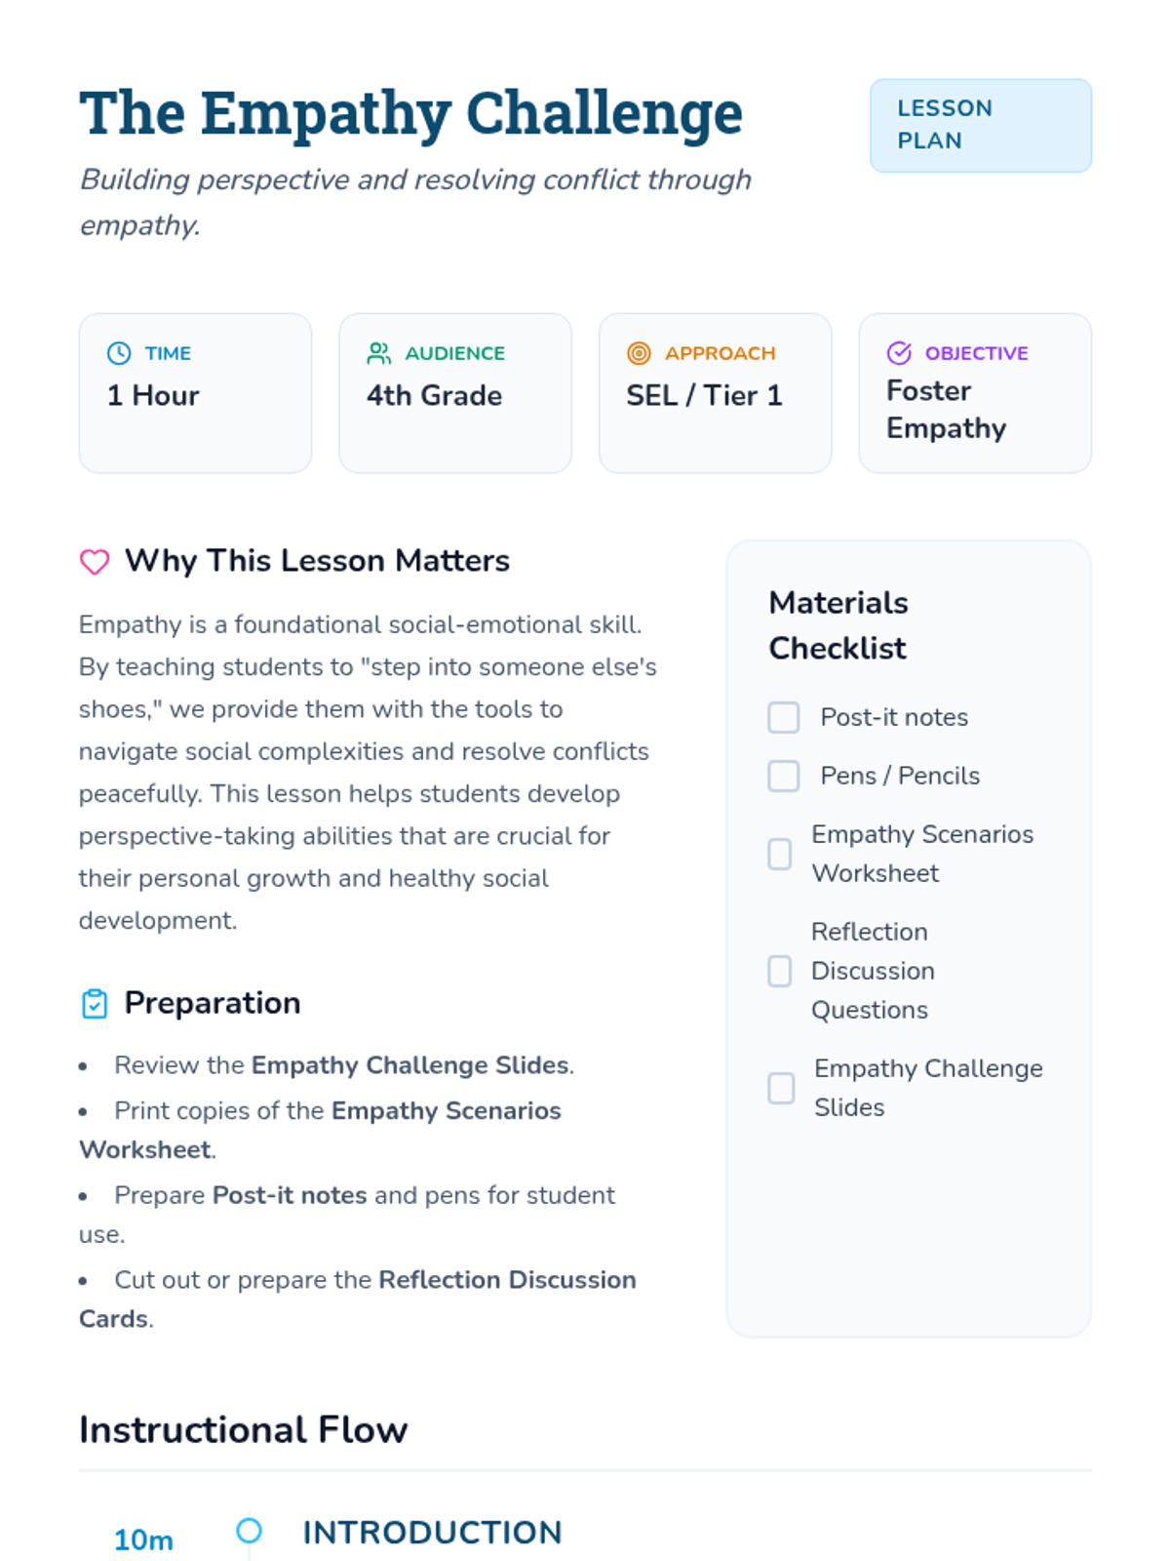Select the 4th Grade audience card
The image size is (1170, 1561).
tap(455, 393)
